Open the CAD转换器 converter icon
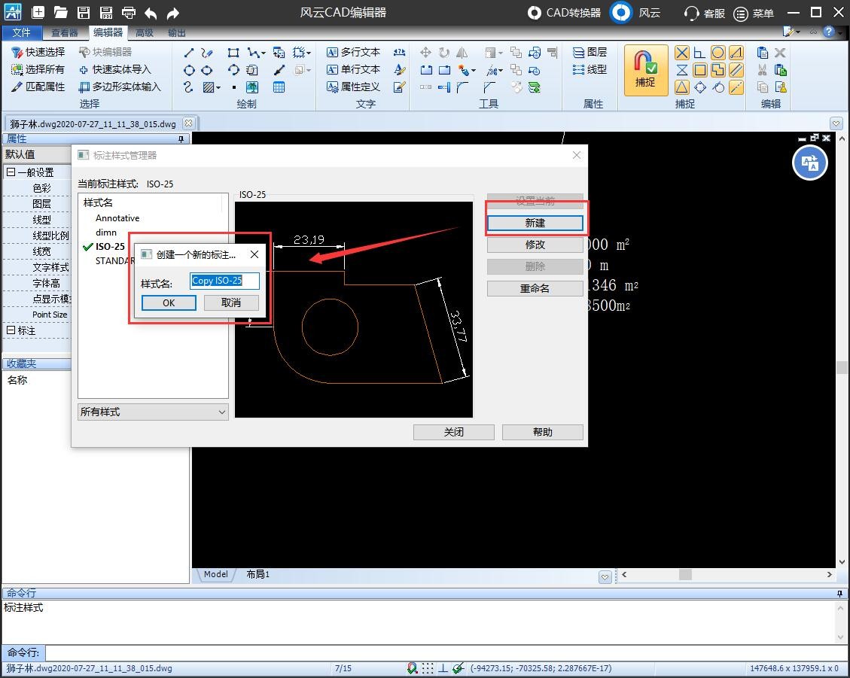 tap(534, 13)
